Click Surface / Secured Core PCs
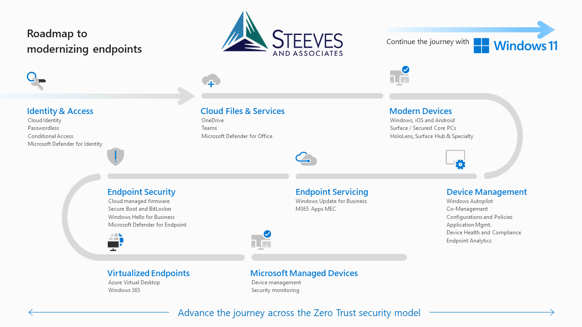 [423, 128]
